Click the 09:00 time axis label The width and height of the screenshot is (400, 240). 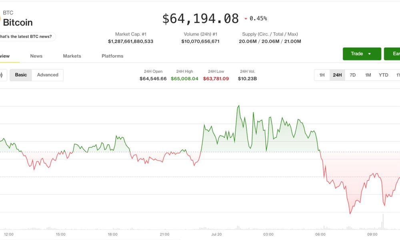pyautogui.click(x=372, y=234)
